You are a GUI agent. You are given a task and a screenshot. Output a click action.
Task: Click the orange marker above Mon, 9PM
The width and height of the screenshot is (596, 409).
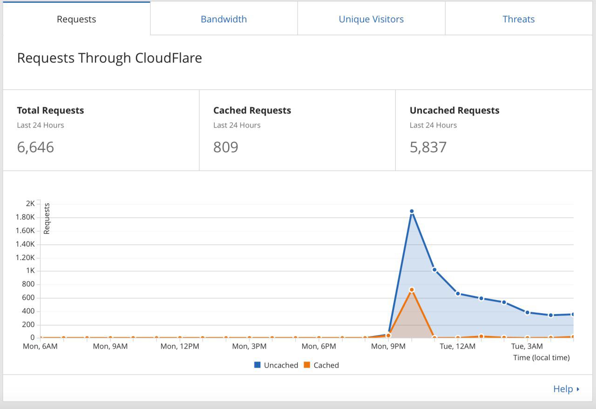click(x=388, y=335)
